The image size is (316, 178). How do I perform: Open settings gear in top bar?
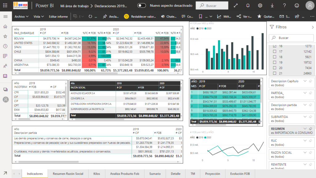point(260,6)
